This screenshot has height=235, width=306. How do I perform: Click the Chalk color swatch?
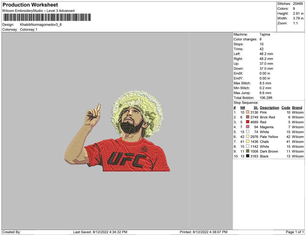point(248,141)
